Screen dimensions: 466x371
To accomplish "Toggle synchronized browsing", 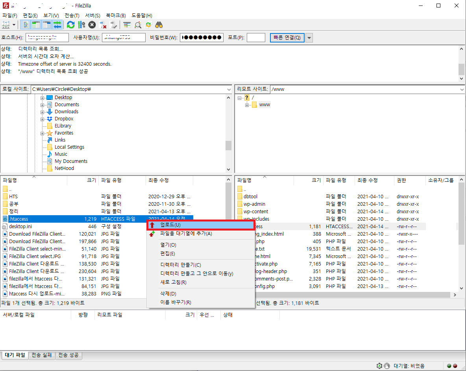I will click(148, 25).
